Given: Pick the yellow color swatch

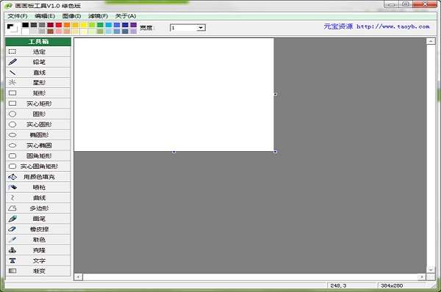Looking at the screenshot, I should (84, 25).
